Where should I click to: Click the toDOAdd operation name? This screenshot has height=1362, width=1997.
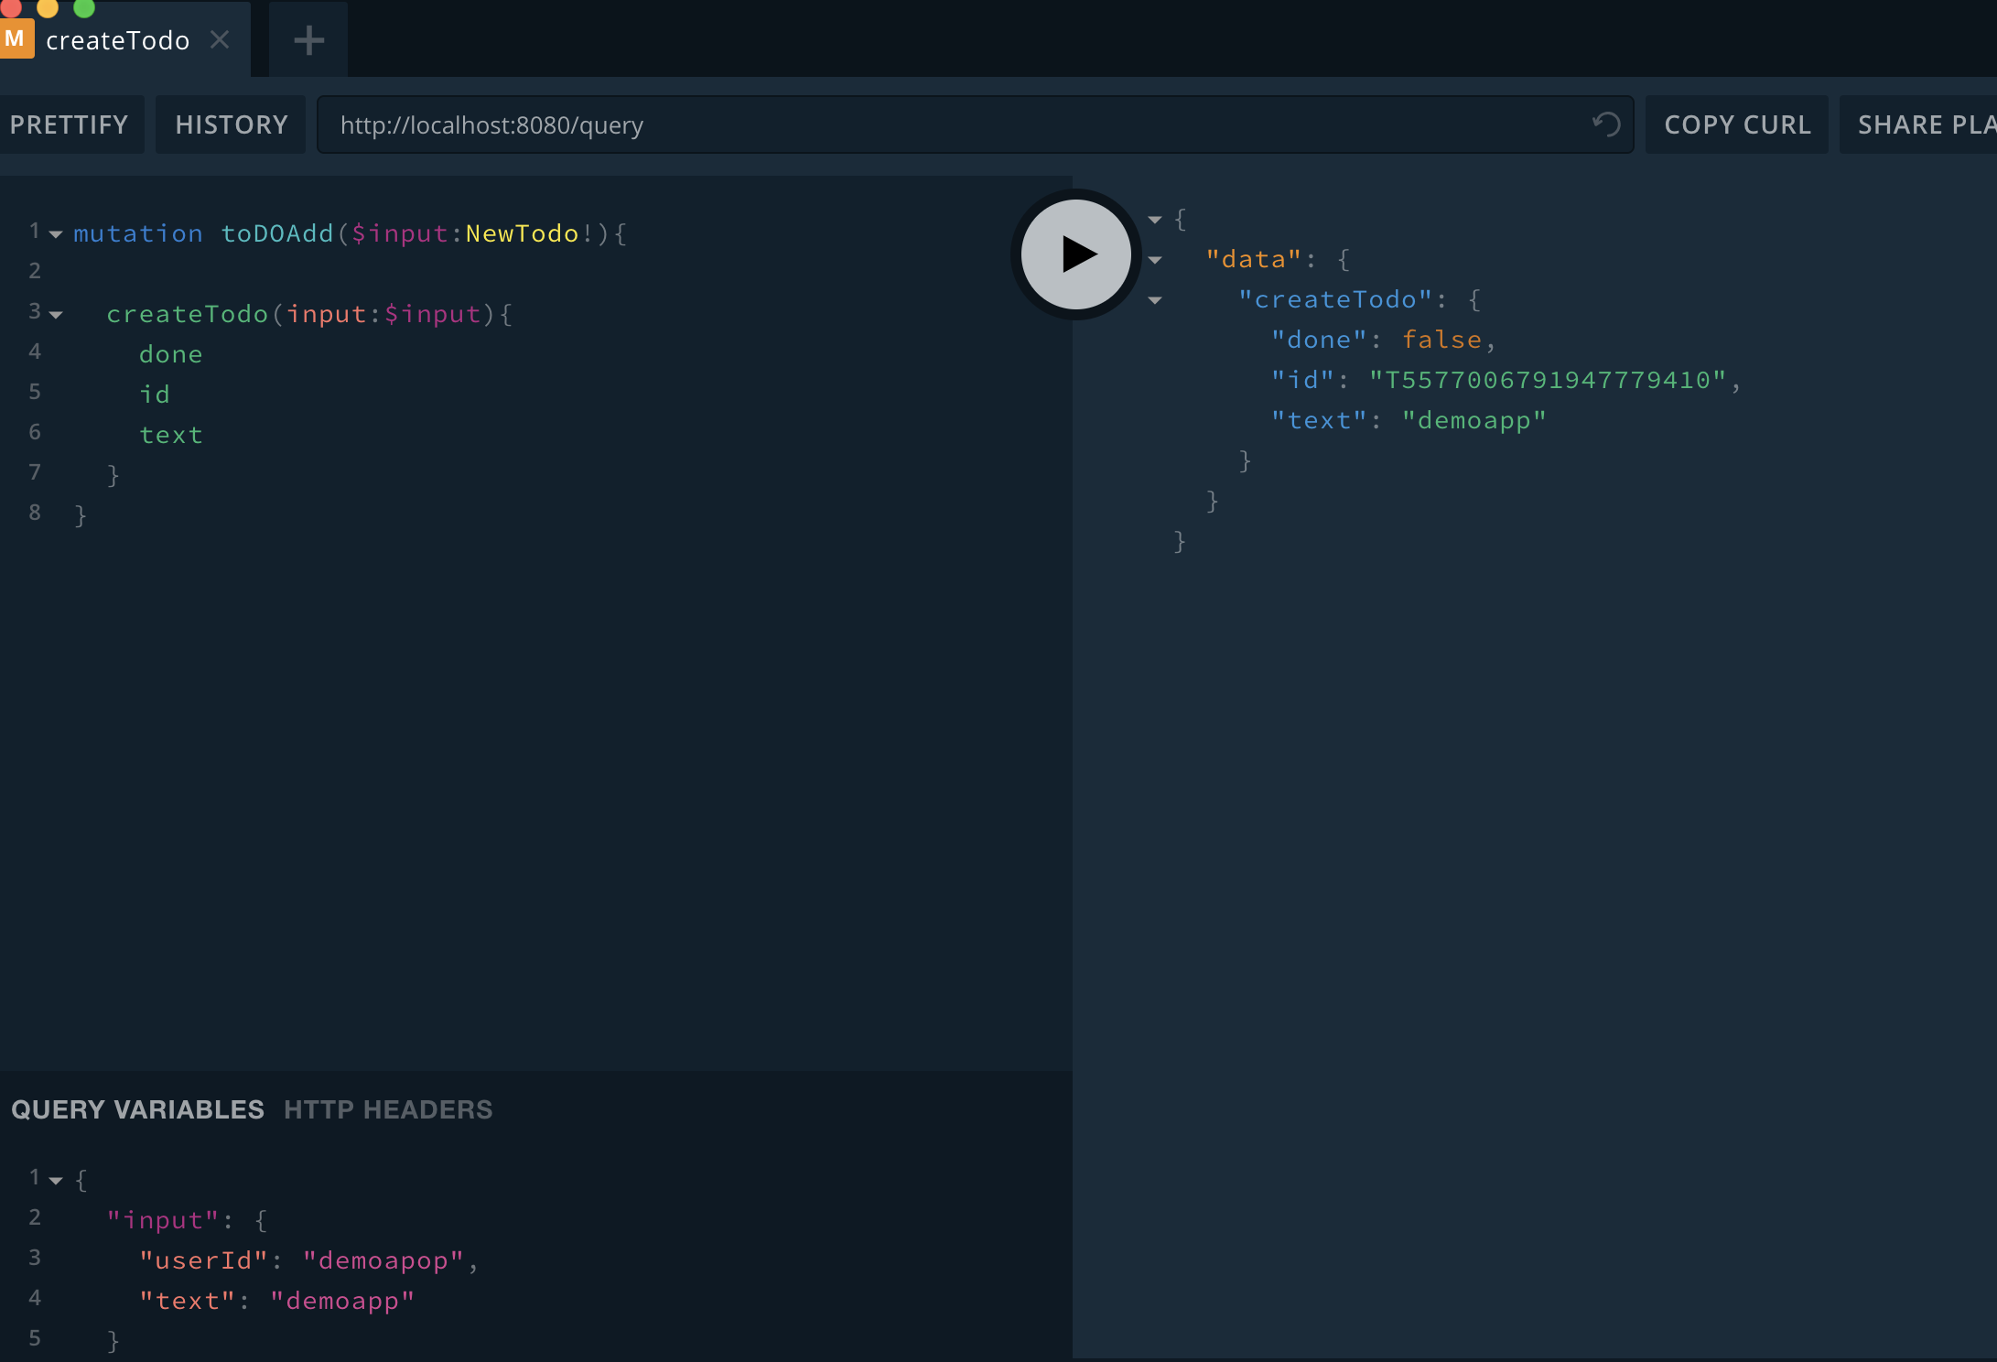click(x=277, y=233)
